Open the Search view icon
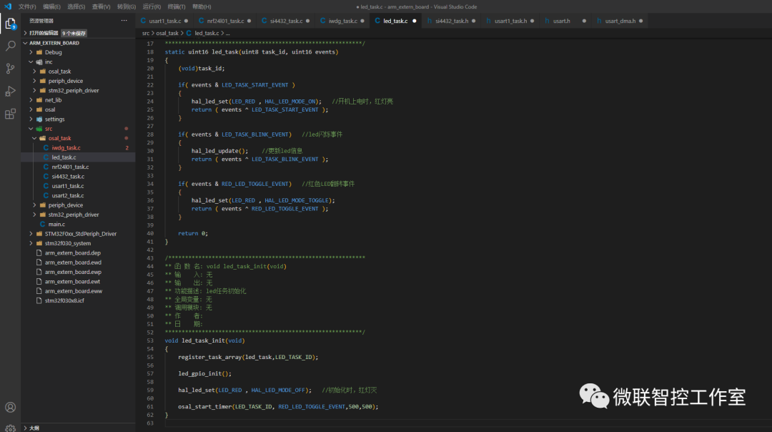Image resolution: width=772 pixels, height=432 pixels. (11, 46)
